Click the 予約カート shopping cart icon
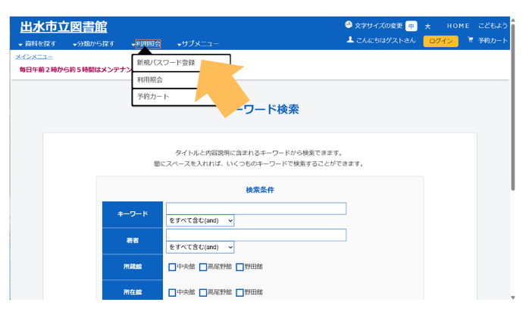The image size is (532, 324). (471, 40)
